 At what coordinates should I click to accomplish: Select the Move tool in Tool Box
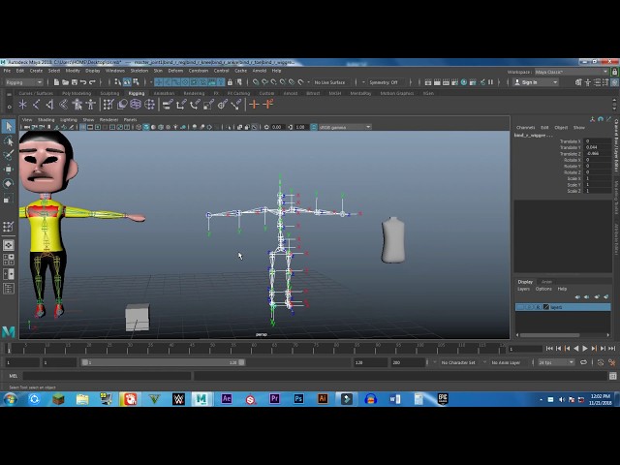coord(9,170)
